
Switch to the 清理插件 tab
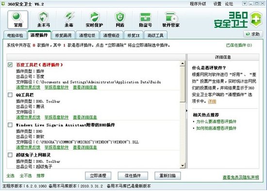39,35
